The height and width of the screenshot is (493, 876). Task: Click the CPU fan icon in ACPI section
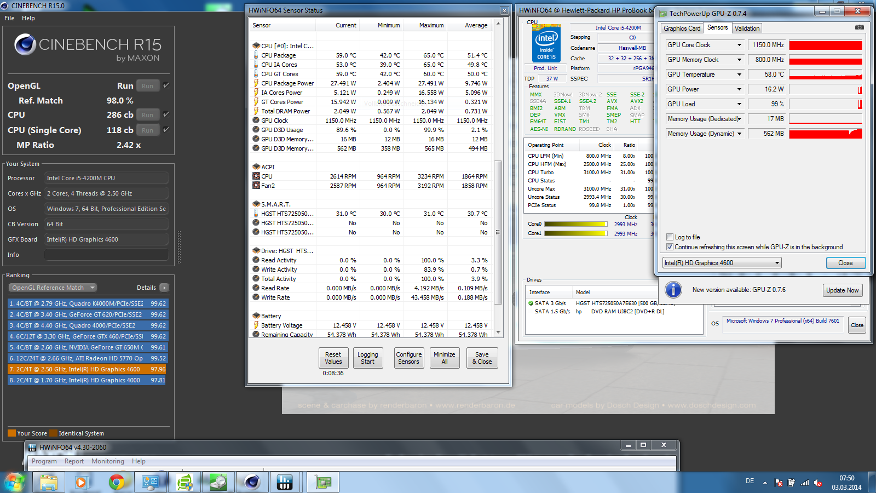click(256, 176)
